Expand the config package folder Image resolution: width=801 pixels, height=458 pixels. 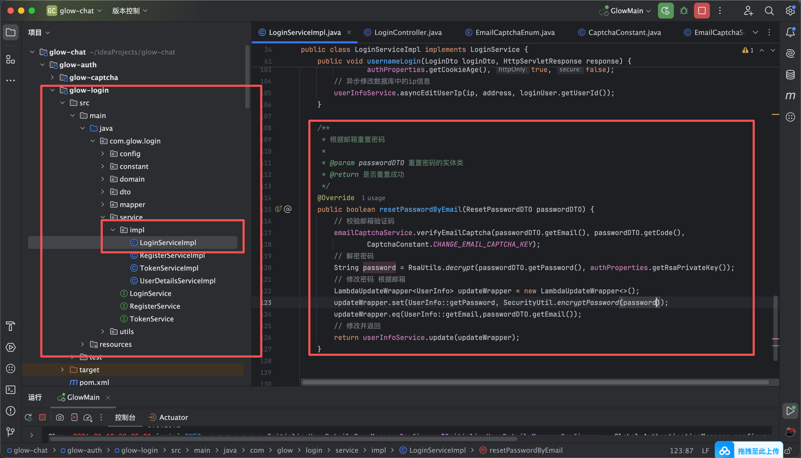103,154
